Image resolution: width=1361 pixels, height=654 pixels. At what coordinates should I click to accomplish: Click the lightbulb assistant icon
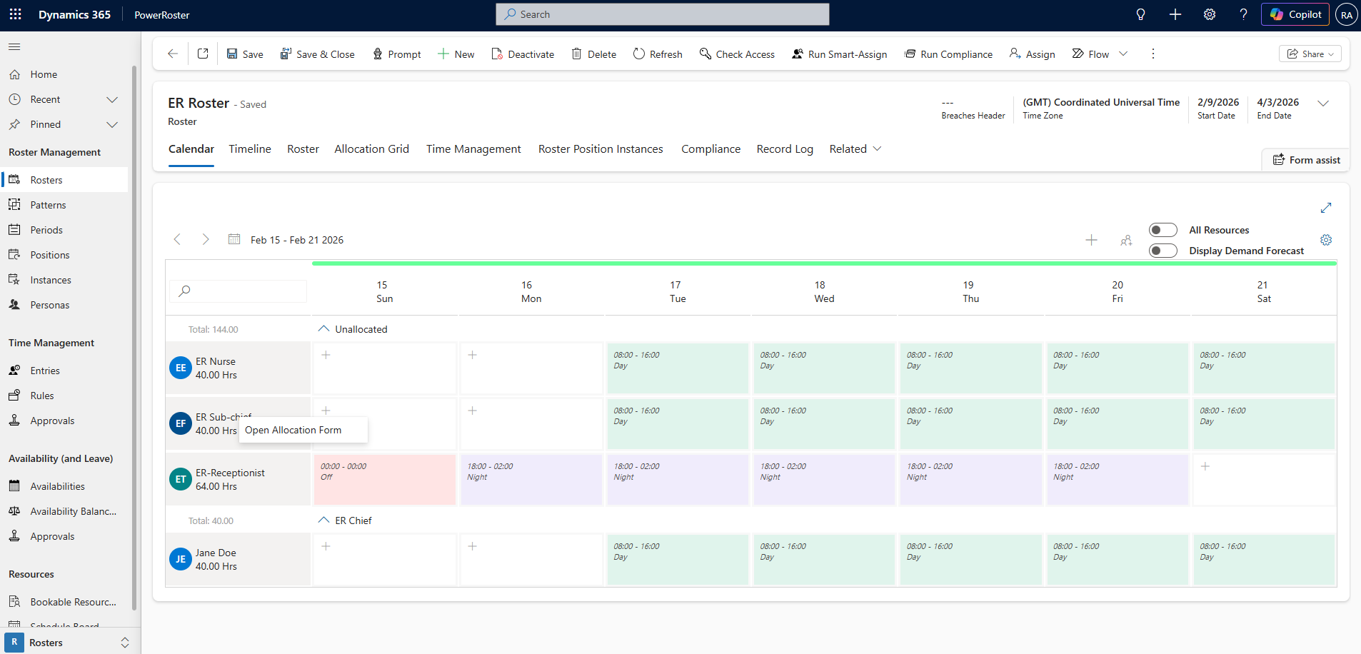[1140, 14]
